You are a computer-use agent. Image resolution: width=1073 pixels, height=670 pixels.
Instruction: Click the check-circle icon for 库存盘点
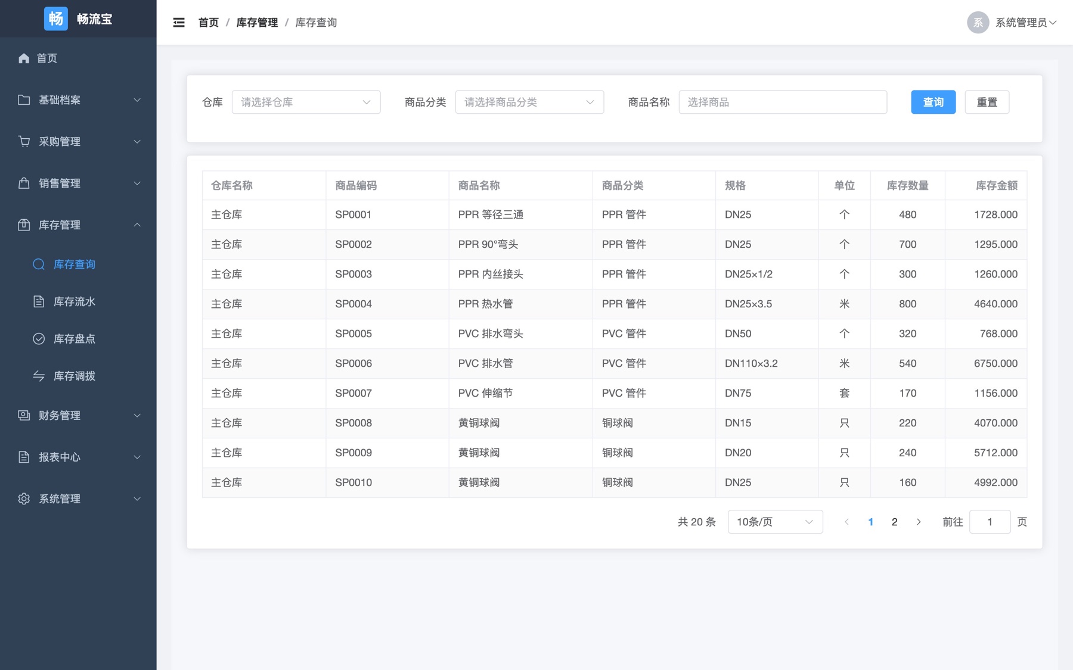click(x=39, y=339)
